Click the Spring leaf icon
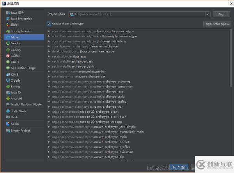234x173 pixels. click(8, 86)
